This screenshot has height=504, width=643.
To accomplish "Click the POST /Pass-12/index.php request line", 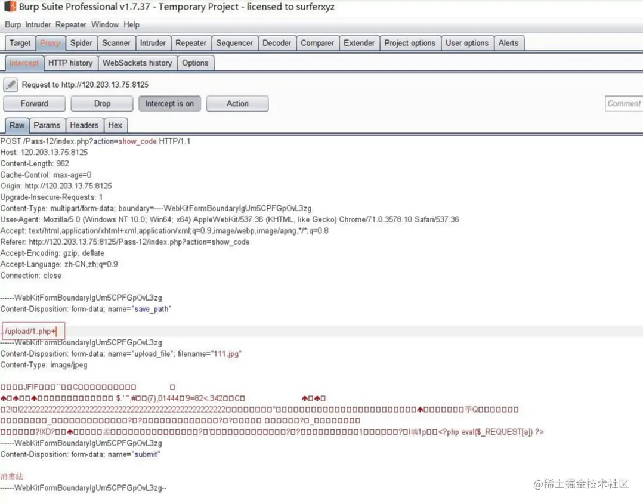I will [x=95, y=141].
